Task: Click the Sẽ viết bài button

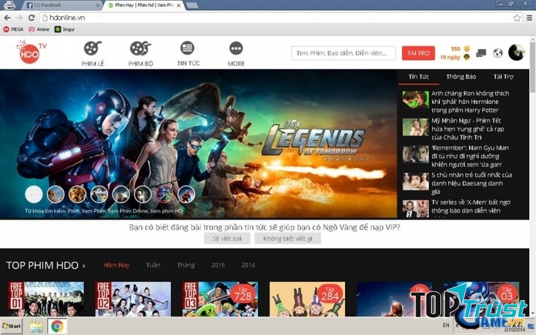Action: point(227,239)
